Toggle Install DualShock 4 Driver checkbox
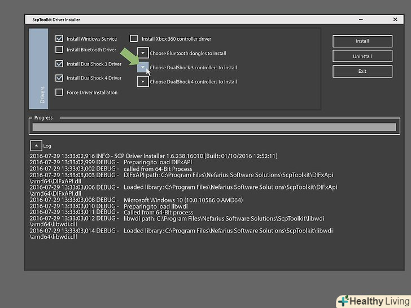 point(59,78)
